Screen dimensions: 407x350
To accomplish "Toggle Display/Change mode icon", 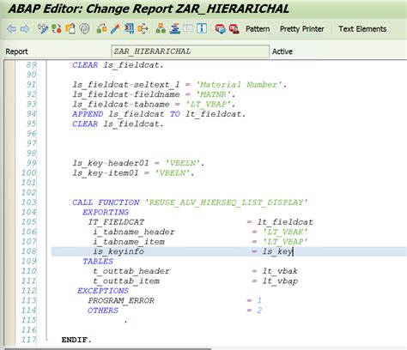I will pos(43,28).
